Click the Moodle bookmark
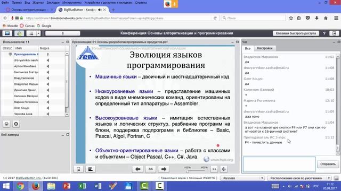Screen dimensions: 341x191 pos(10,26)
